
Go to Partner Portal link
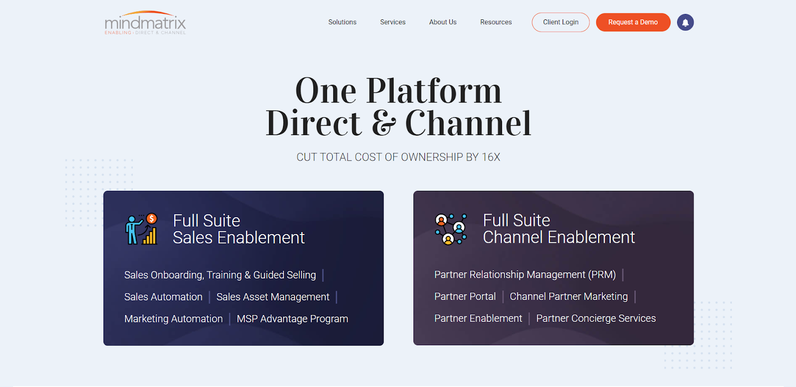point(465,297)
